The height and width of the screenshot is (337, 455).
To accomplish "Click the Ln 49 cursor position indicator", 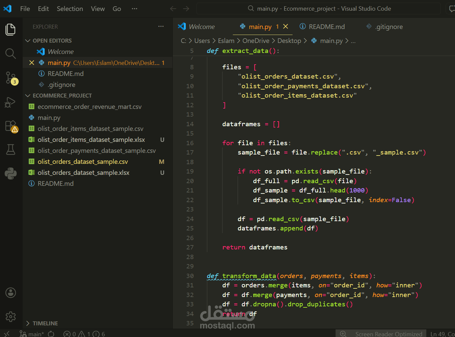I will (442, 334).
